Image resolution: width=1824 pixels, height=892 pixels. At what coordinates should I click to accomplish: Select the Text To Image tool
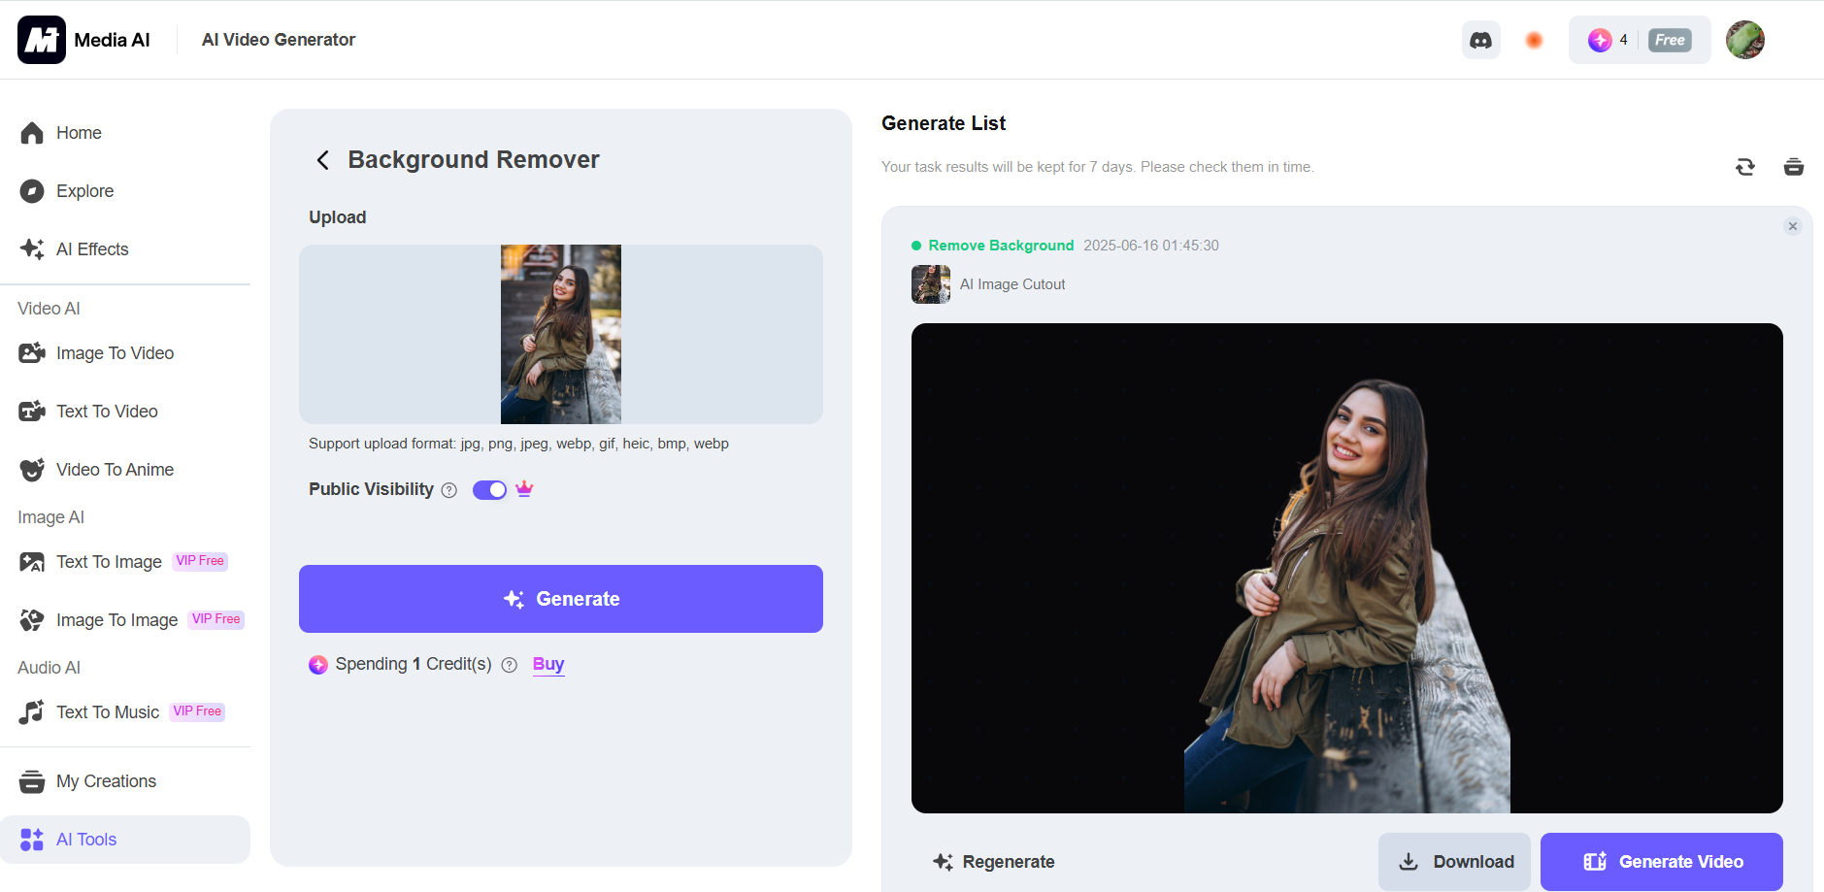click(108, 561)
